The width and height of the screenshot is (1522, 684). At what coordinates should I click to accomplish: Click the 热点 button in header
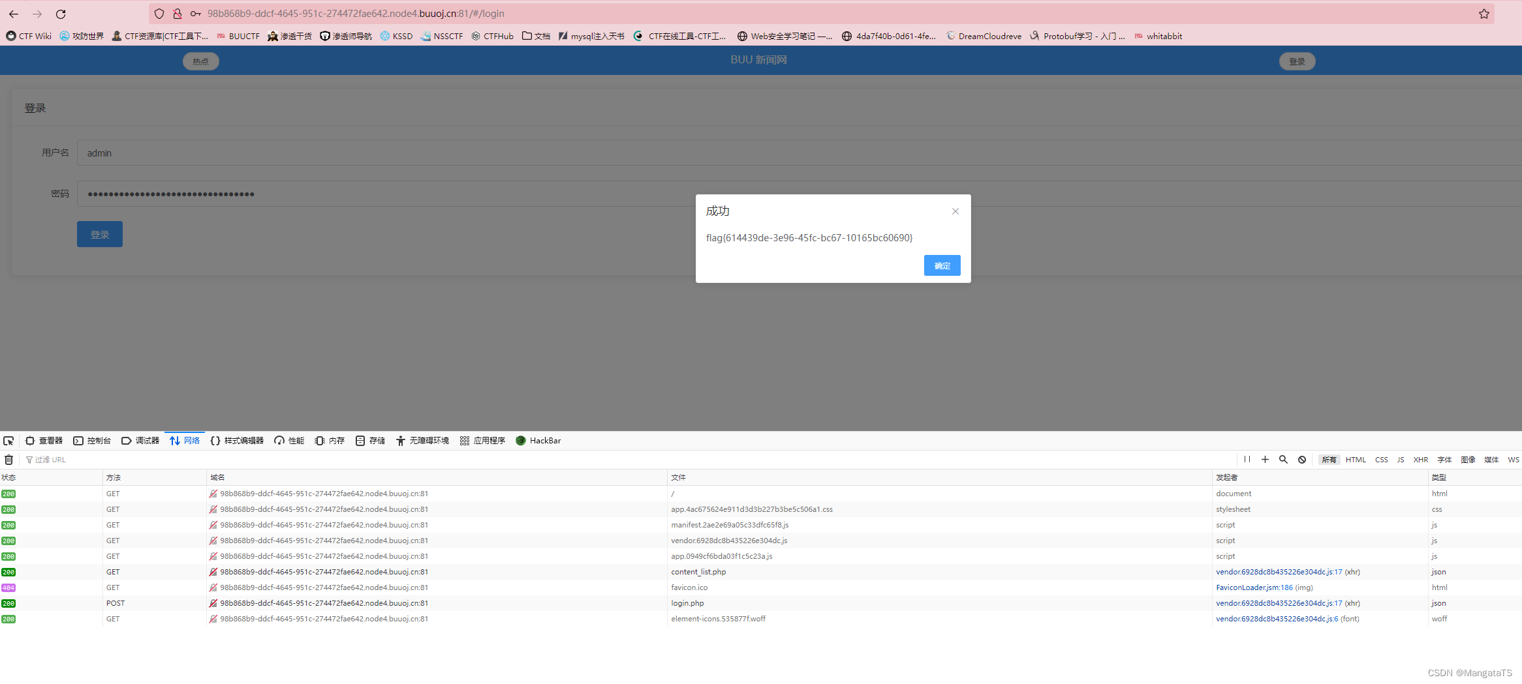click(201, 61)
